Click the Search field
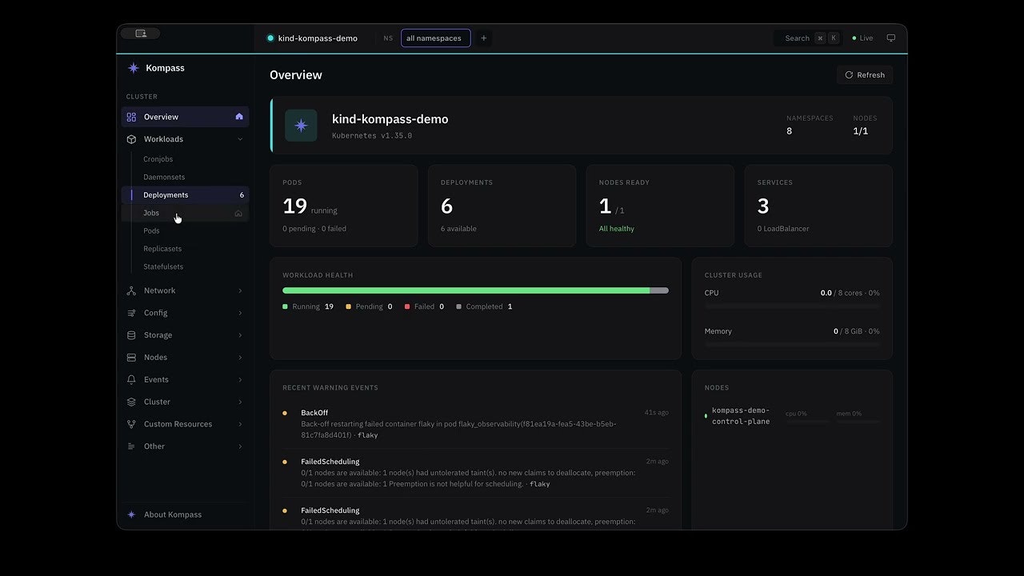Viewport: 1024px width, 576px height. tap(808, 38)
